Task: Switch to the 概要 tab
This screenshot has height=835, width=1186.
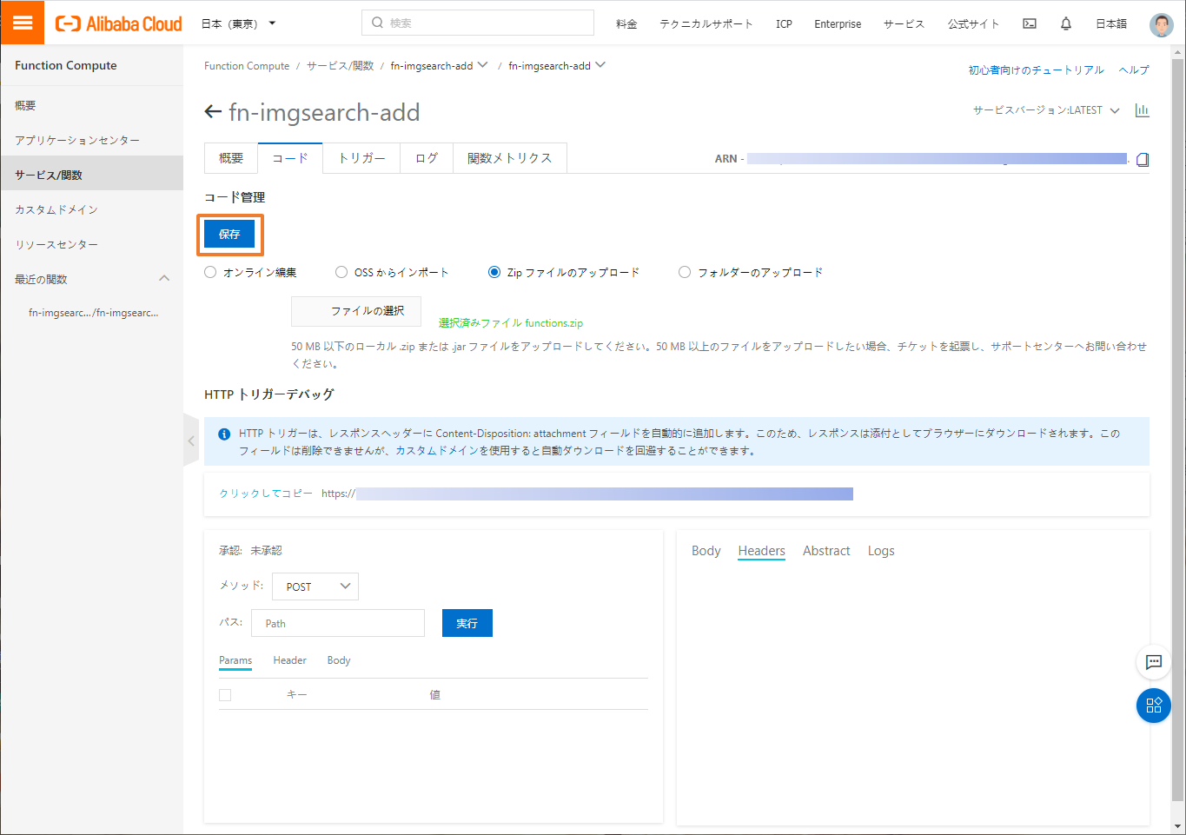Action: (x=231, y=158)
